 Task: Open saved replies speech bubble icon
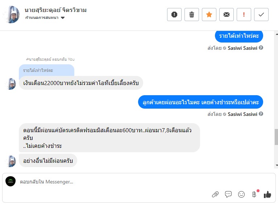pyautogui.click(x=228, y=194)
